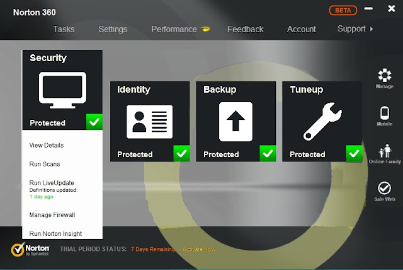The image size is (403, 270).
Task: Open the Mobile phone icon
Action: pyautogui.click(x=385, y=113)
